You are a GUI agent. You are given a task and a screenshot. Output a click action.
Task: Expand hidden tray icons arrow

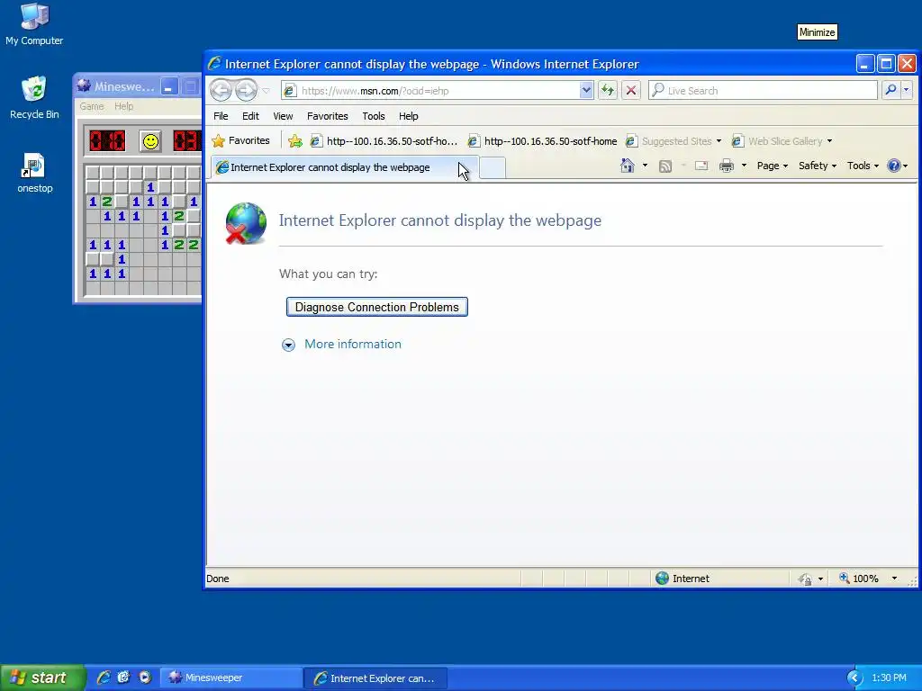[854, 678]
